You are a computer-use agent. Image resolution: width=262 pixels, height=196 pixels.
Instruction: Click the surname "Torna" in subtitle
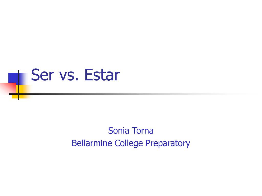click(x=143, y=130)
